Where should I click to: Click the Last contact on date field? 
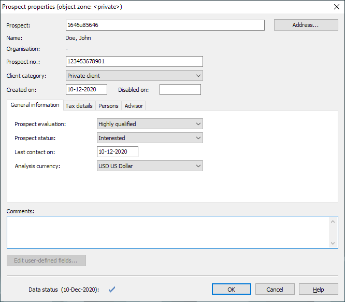point(118,152)
